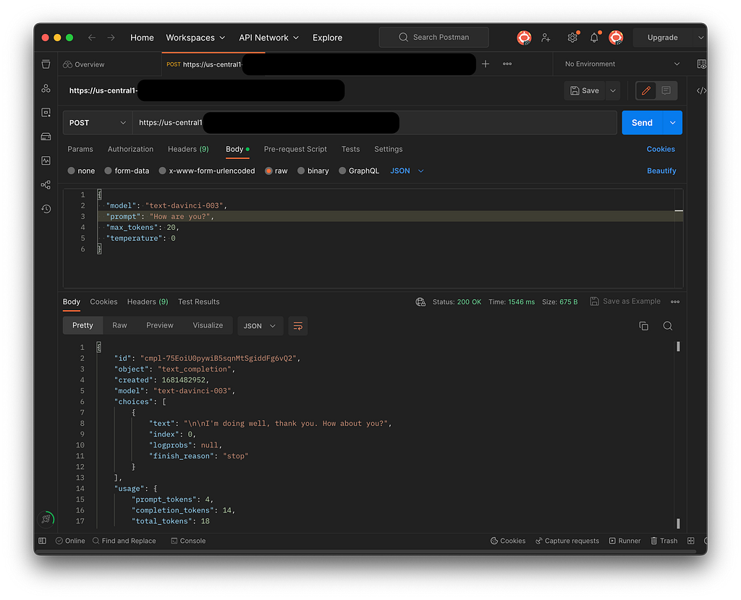The width and height of the screenshot is (741, 600).
Task: Select the binary body option
Action: point(301,171)
